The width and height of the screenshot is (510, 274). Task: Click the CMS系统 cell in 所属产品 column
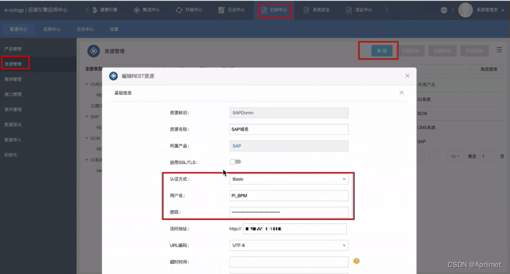(427, 127)
